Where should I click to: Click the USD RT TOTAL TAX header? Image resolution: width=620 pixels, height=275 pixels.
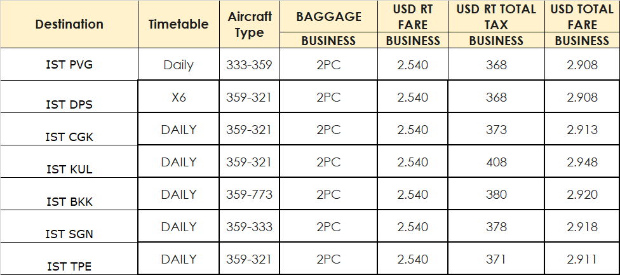(x=496, y=17)
